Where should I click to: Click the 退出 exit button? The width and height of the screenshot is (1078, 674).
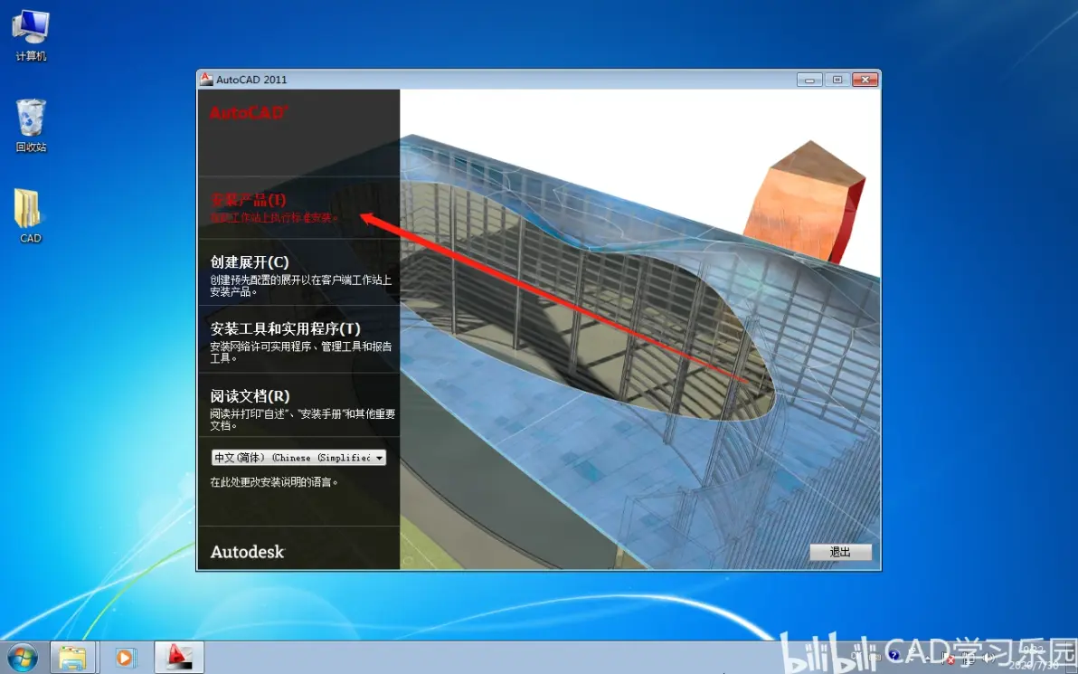[x=840, y=552]
